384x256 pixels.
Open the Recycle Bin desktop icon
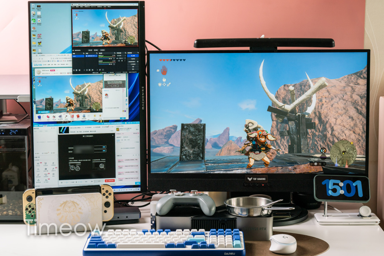coord(33,6)
